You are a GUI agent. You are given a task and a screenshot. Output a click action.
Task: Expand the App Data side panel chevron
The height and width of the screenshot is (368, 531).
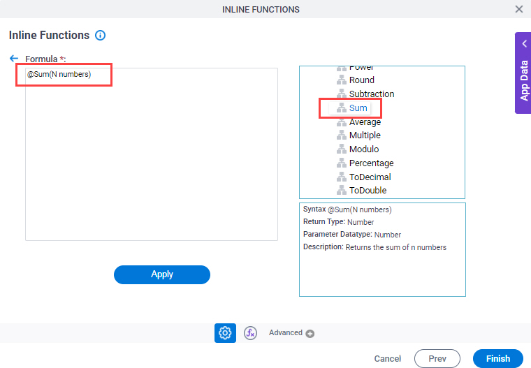click(x=524, y=44)
